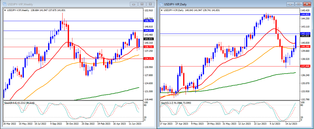Click the 134.175 red price label on Weekly chart
314x129 pixels.
[x=148, y=59]
